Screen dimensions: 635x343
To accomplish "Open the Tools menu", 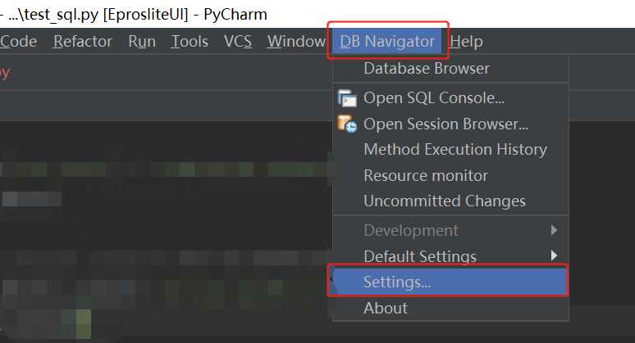I will click(190, 41).
